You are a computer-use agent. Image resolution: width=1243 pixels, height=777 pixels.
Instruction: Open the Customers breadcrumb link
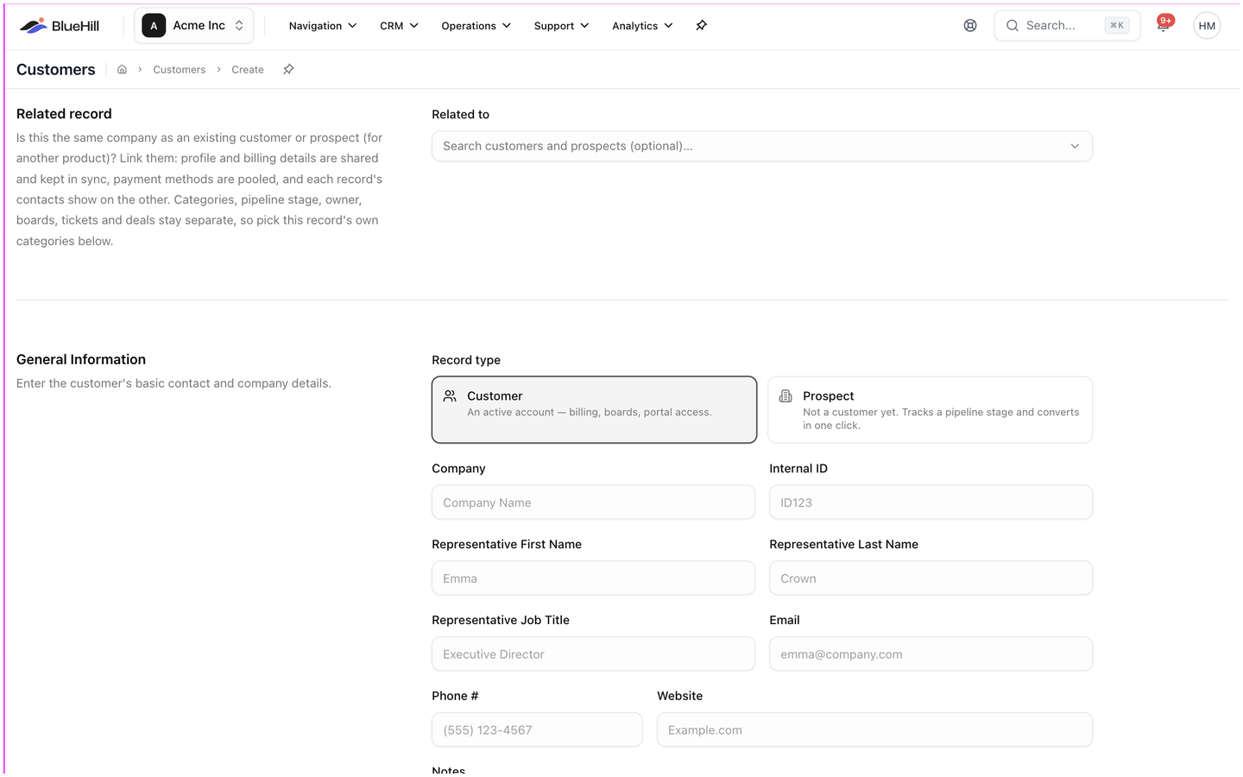pos(180,70)
